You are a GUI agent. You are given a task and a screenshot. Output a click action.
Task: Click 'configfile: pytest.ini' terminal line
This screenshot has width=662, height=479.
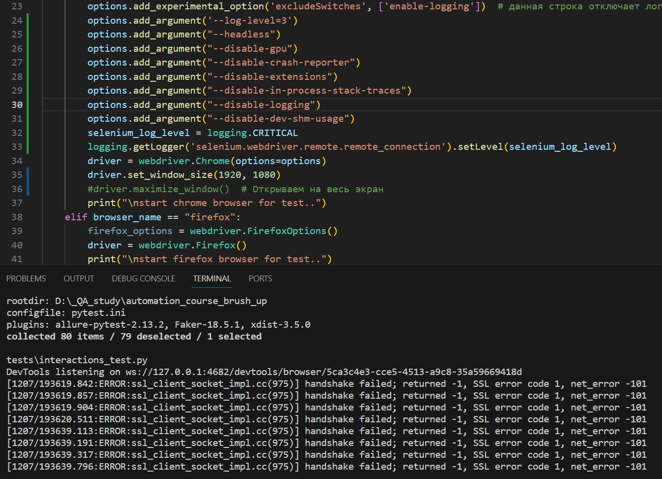[x=66, y=313]
